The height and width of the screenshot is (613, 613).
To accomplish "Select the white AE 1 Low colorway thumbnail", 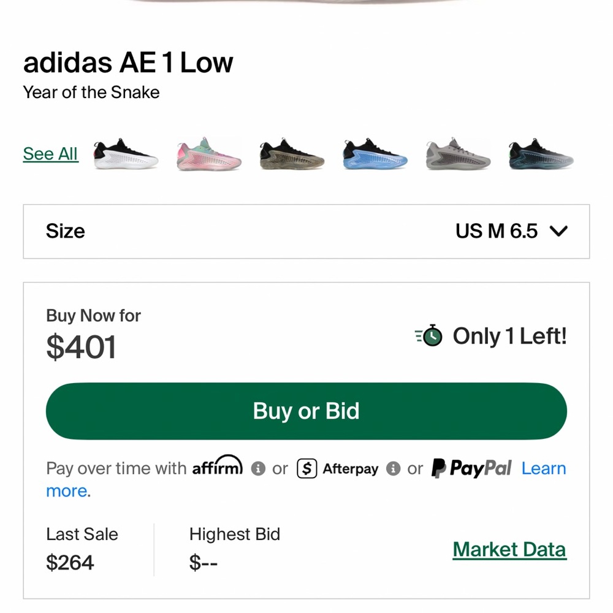I will tap(124, 153).
